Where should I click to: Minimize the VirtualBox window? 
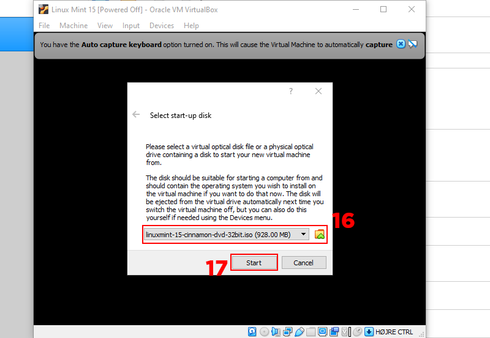(x=356, y=9)
